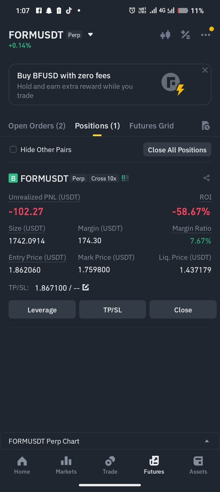Screen dimensions: 220x492
Task: Tap the TP/SL button
Action: [x=112, y=310]
